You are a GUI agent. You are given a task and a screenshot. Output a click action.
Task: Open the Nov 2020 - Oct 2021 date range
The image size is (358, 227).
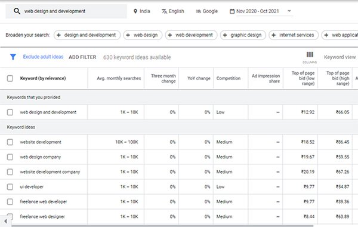point(258,11)
